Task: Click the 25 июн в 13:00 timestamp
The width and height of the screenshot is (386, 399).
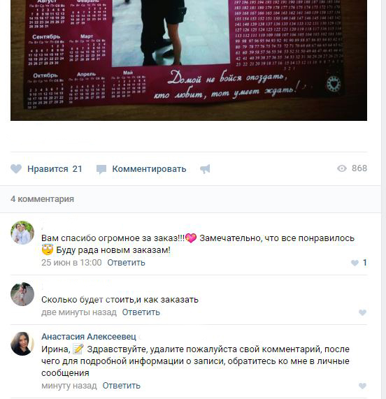Action: pyautogui.click(x=71, y=262)
